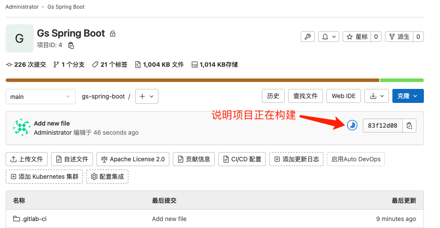Click the running pipeline status icon
This screenshot has height=228, width=440.
click(x=352, y=125)
